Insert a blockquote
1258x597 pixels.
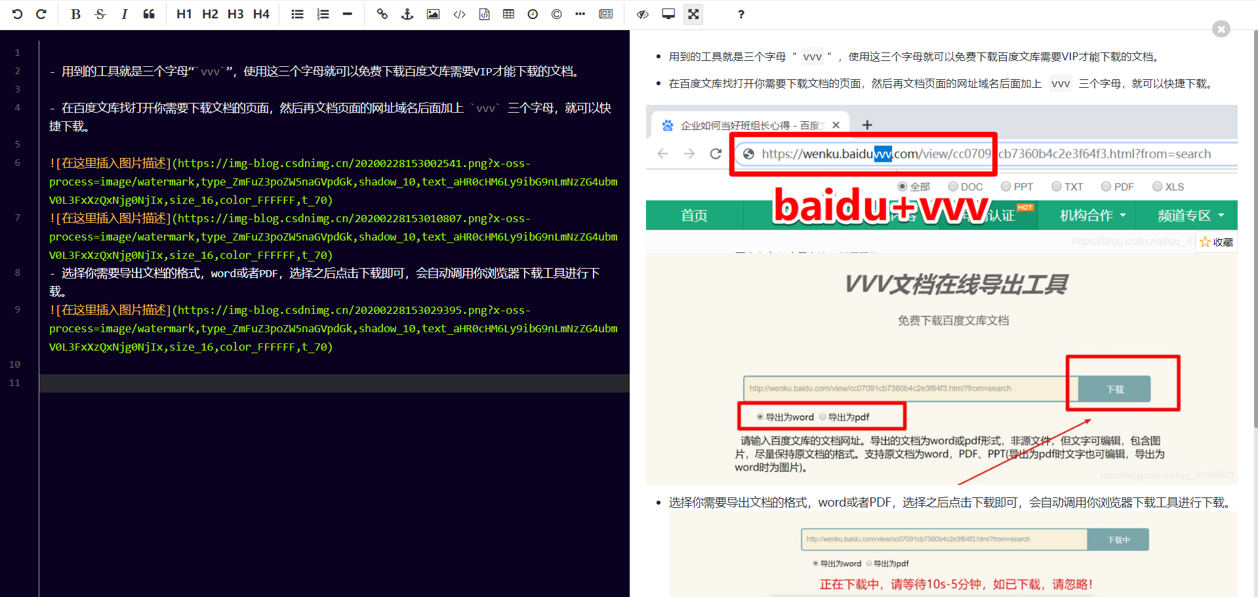pos(149,14)
